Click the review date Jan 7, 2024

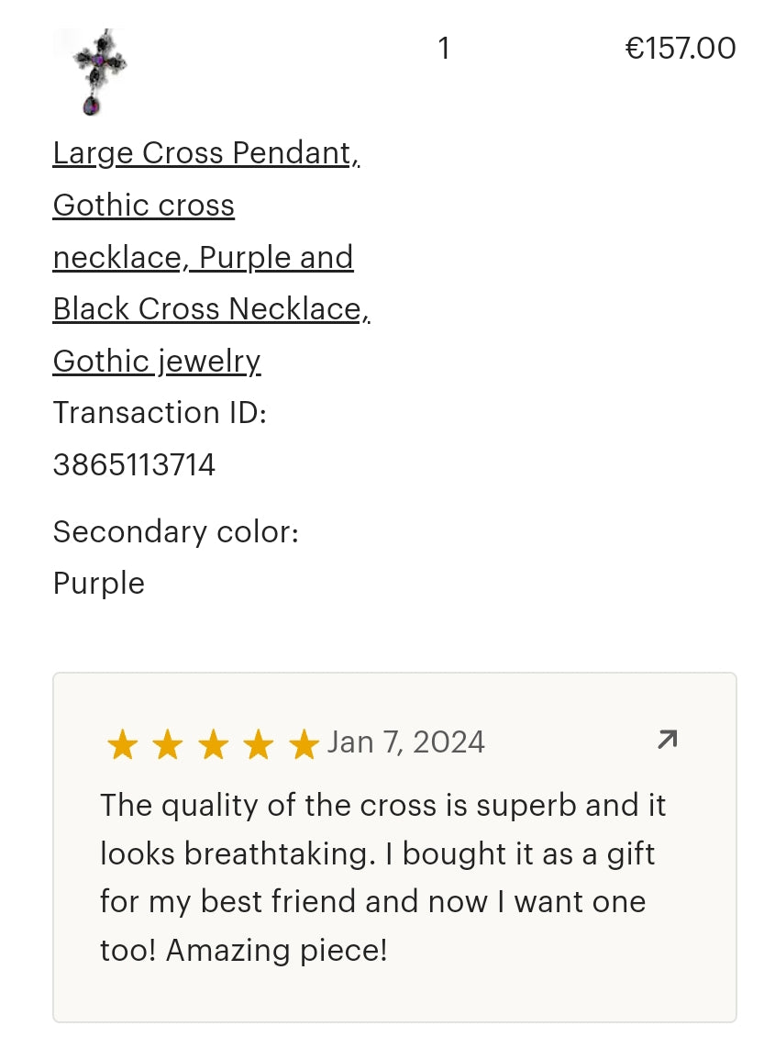coord(406,741)
